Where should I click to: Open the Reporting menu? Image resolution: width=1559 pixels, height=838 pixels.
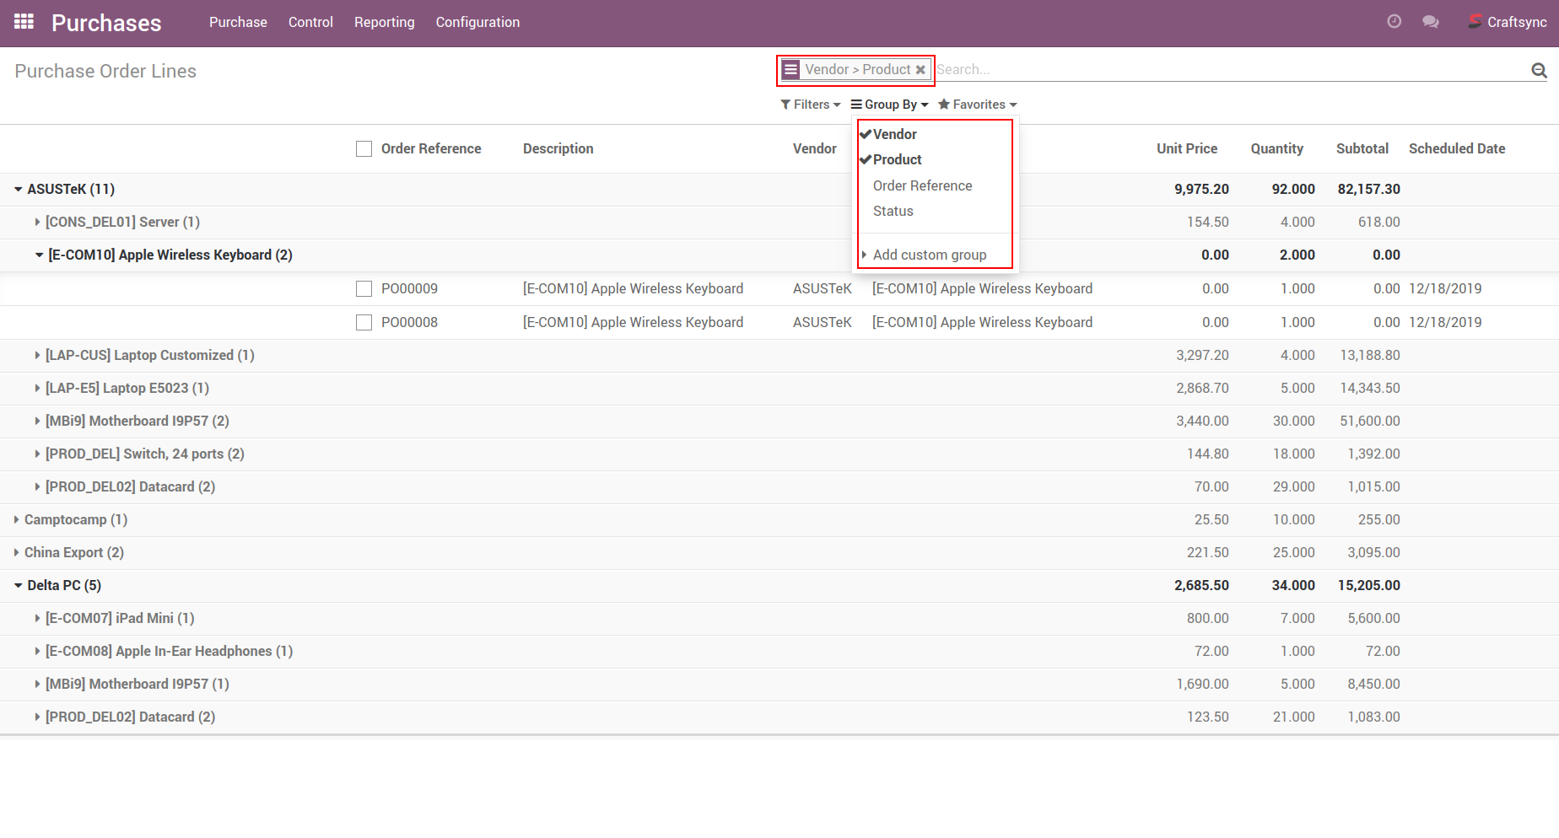(x=384, y=22)
